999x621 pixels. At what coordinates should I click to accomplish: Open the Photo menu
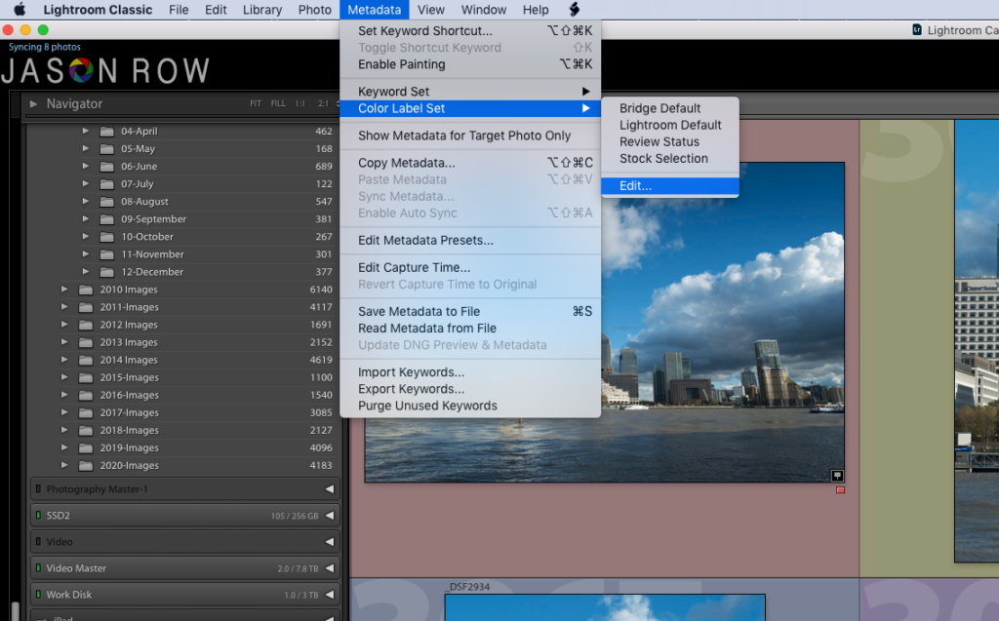tap(315, 10)
